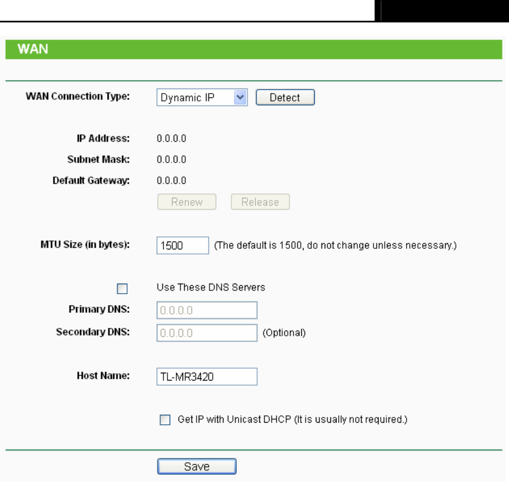The height and width of the screenshot is (482, 509).
Task: Click the Detect button
Action: 285,98
